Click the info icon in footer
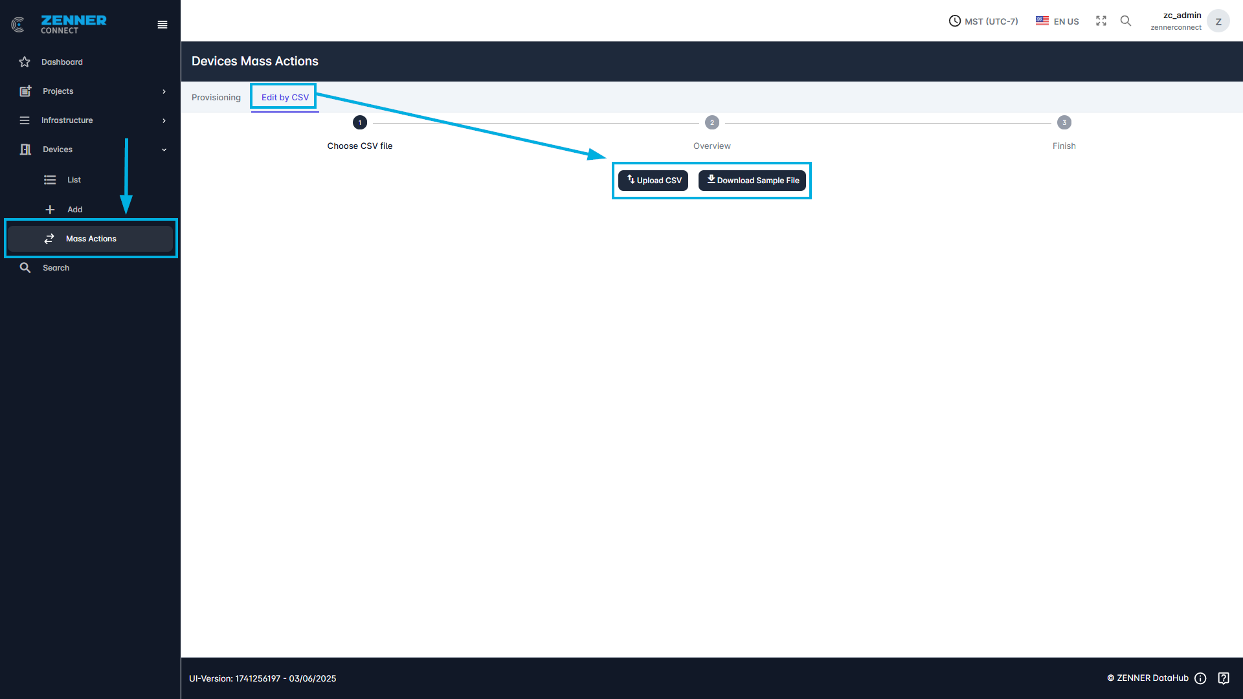This screenshot has height=699, width=1243. pos(1200,678)
